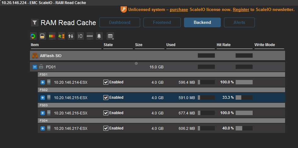Toggle Enabled checkbox for 10.20.146.216-ESX
The height and width of the screenshot is (148, 298).
coord(106,113)
